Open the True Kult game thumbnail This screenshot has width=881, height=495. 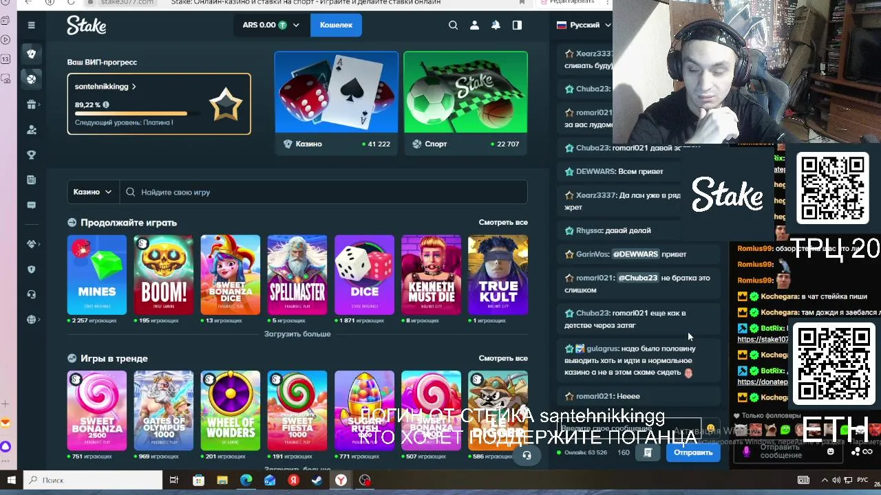(x=498, y=275)
